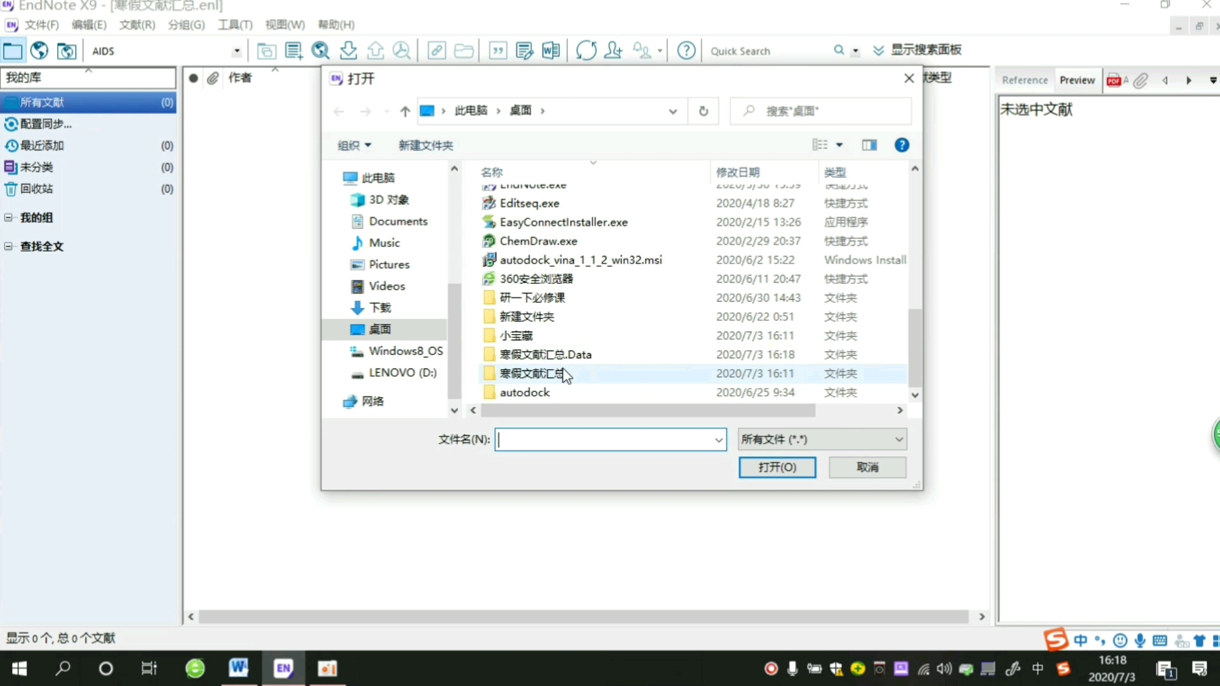Collapse the 查找全文 group set
The height and width of the screenshot is (686, 1220).
[x=8, y=246]
